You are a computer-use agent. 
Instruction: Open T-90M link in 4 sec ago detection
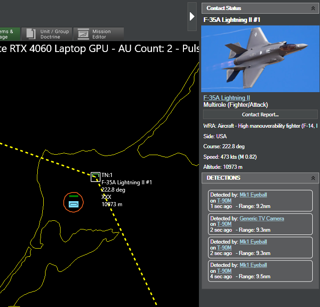point(224,271)
